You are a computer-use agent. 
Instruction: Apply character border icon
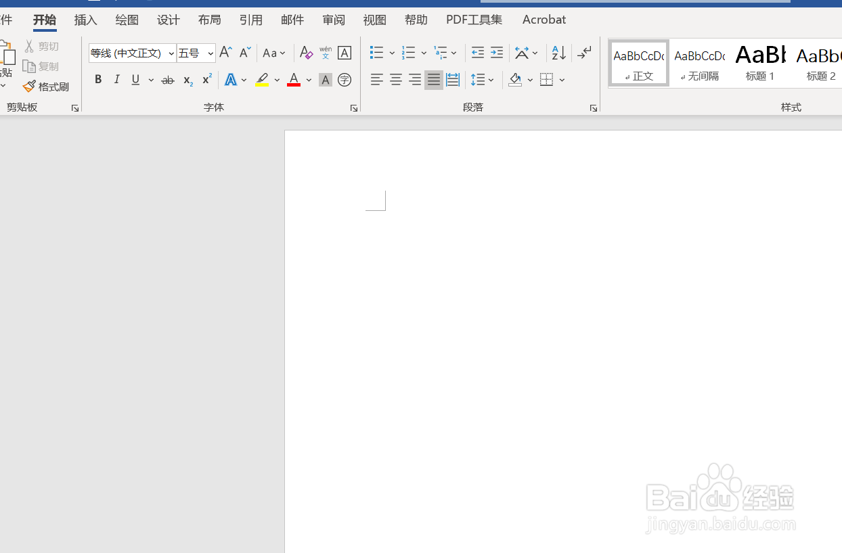tap(345, 53)
